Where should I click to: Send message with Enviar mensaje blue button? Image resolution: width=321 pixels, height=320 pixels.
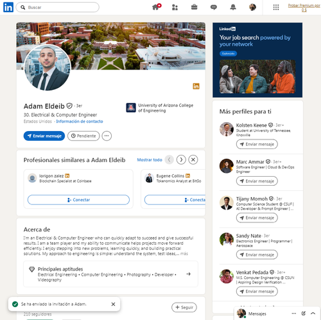44,136
